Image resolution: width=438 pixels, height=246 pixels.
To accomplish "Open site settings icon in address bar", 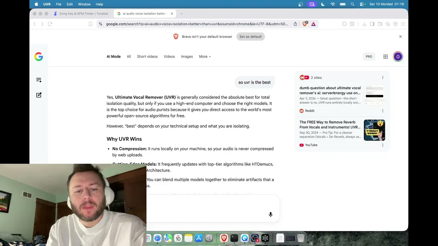I will (100, 24).
